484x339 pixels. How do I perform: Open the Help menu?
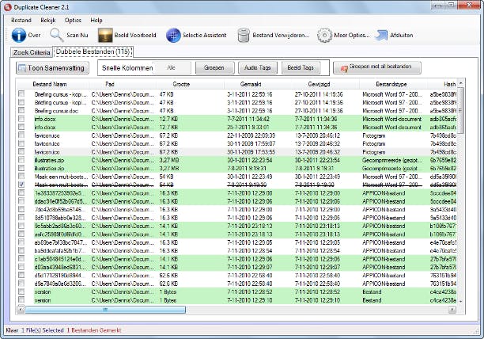(x=96, y=20)
